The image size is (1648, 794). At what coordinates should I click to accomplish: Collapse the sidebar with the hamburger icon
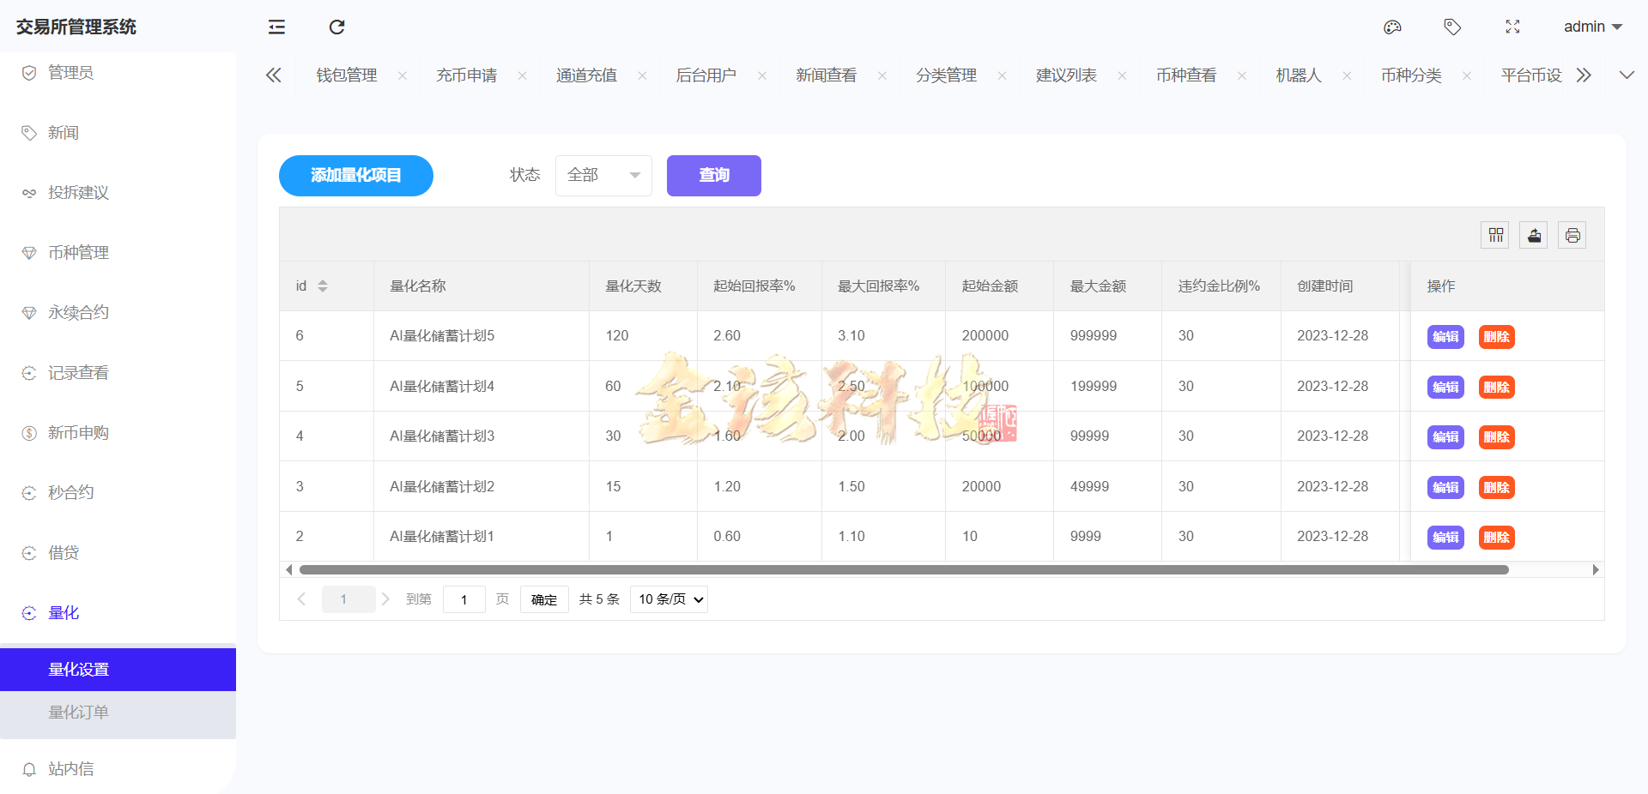click(276, 27)
